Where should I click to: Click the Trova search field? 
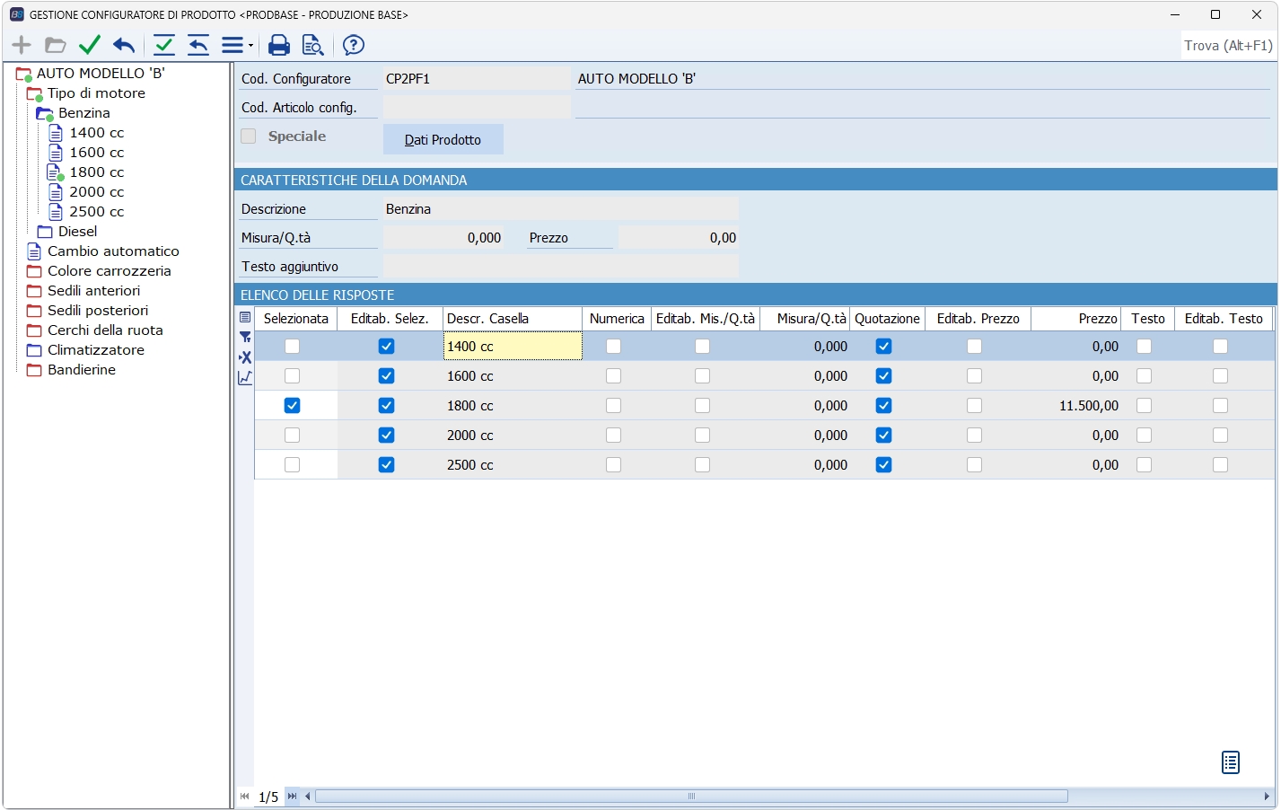point(1227,46)
